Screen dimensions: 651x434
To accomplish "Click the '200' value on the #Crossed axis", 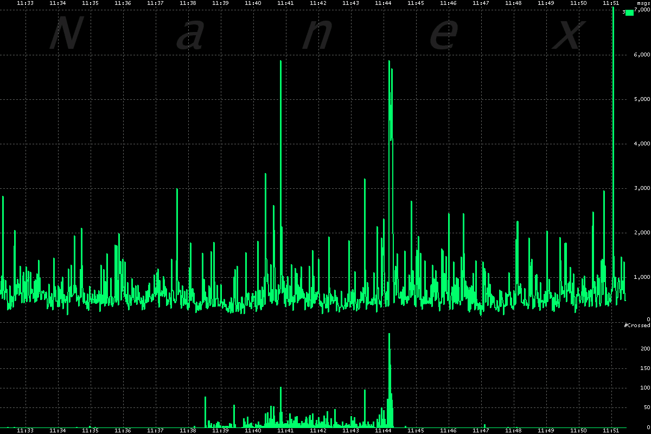I will click(645, 348).
